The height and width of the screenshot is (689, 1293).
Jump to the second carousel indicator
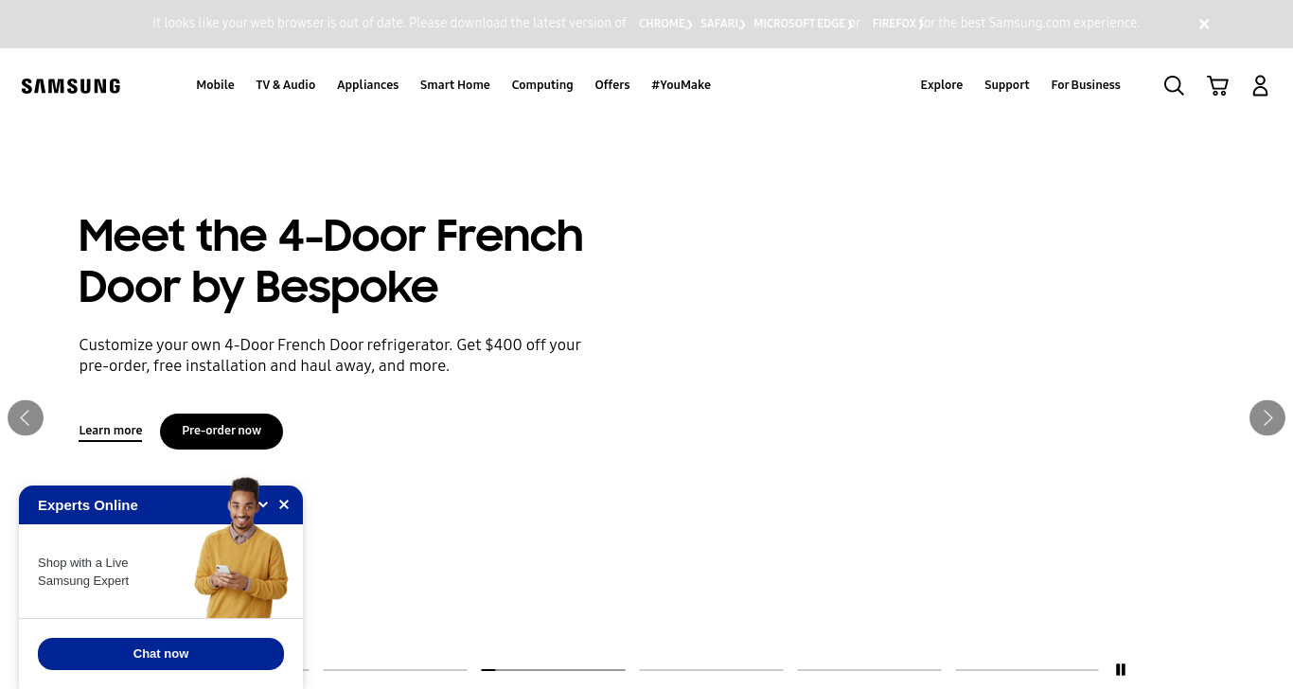click(395, 669)
